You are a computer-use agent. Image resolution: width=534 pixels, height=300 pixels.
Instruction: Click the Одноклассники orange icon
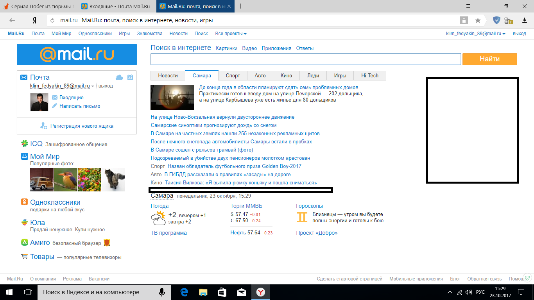(x=24, y=202)
